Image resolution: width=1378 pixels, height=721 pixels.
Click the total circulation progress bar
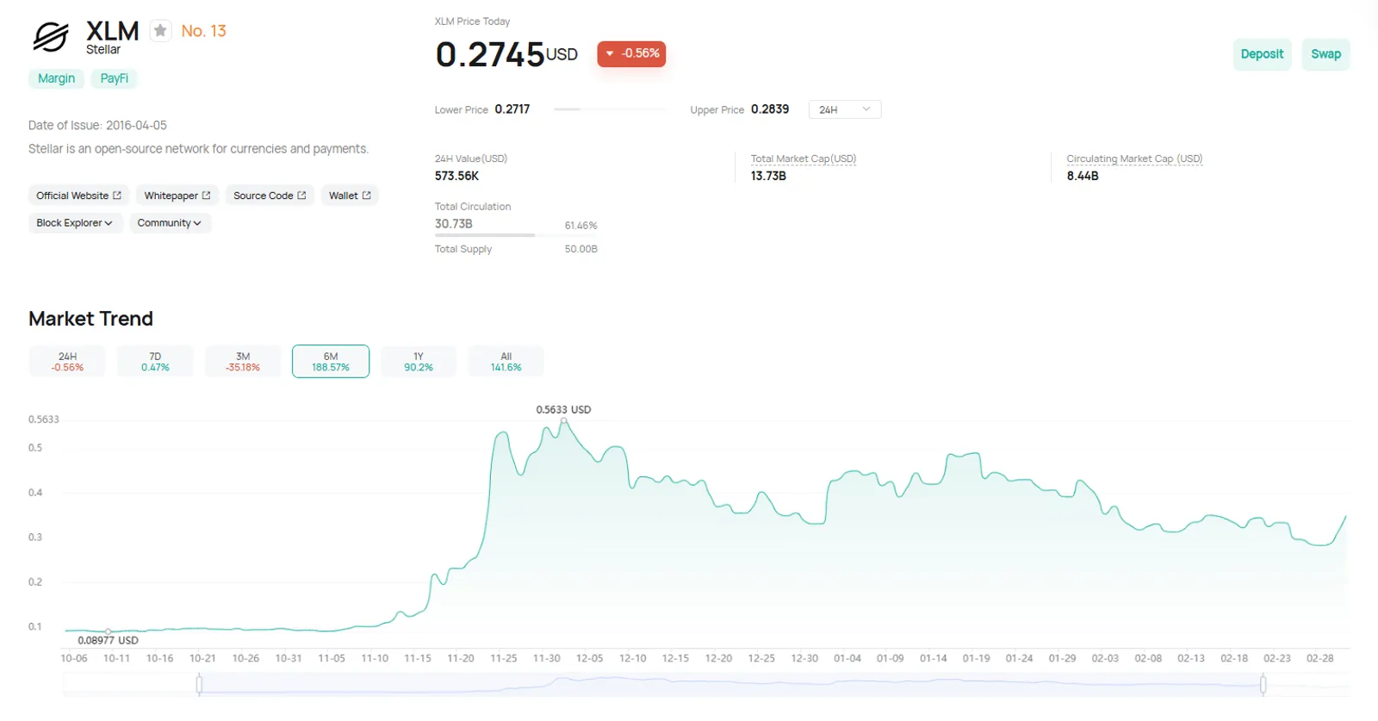coord(516,234)
